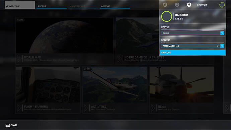Open the Flight Training tile

pos(48,90)
